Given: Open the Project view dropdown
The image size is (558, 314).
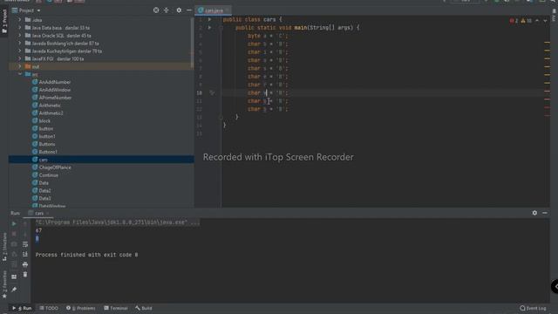Looking at the screenshot, I should point(27,10).
